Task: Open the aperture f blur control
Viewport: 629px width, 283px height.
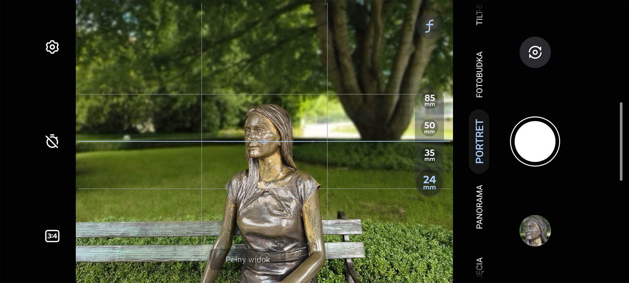Action: coord(429,26)
